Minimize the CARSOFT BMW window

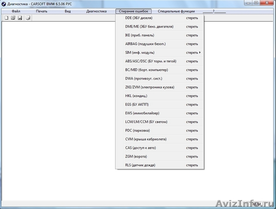click(248, 3)
